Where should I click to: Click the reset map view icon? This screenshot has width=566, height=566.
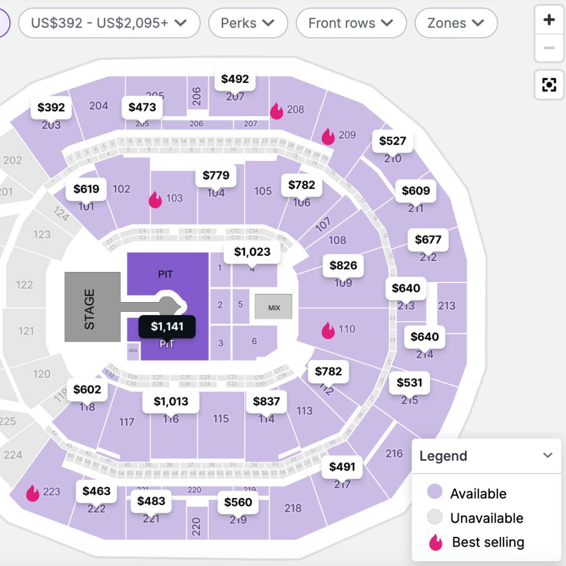tap(549, 84)
